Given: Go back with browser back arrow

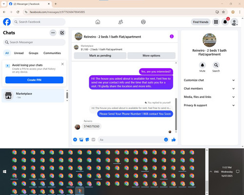Looking at the screenshot, I should 4,12.
